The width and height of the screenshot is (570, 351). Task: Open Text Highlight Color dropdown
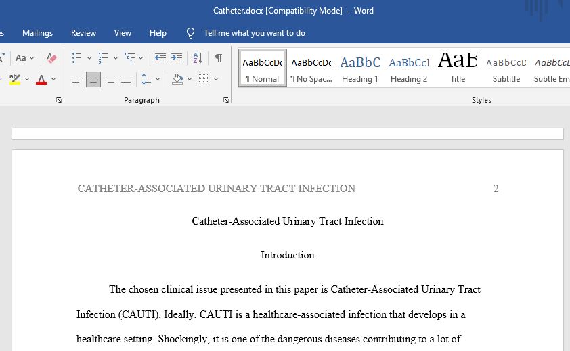[27, 79]
